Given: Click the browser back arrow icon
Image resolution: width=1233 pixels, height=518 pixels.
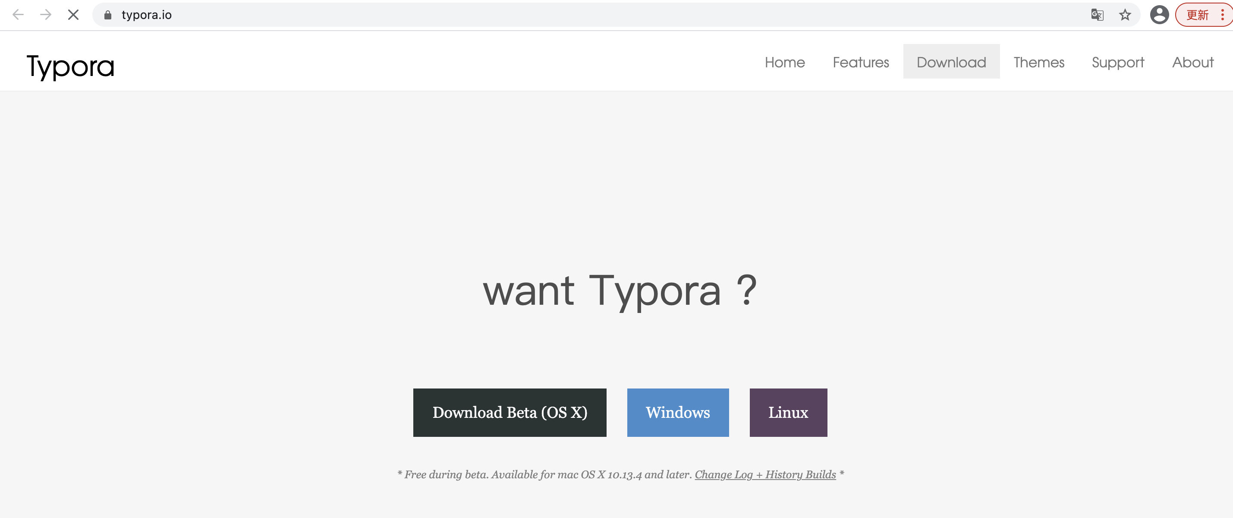Looking at the screenshot, I should [x=17, y=14].
